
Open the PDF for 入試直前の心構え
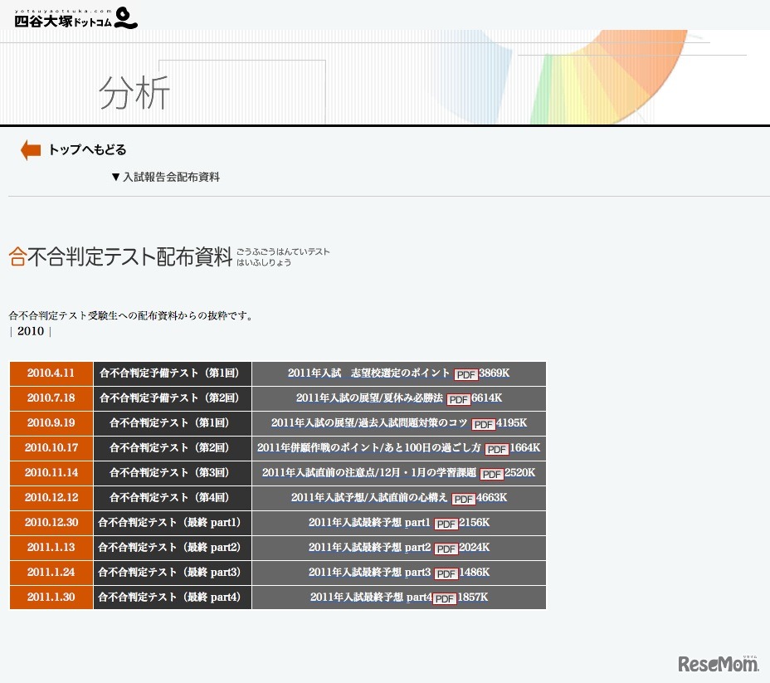(463, 499)
